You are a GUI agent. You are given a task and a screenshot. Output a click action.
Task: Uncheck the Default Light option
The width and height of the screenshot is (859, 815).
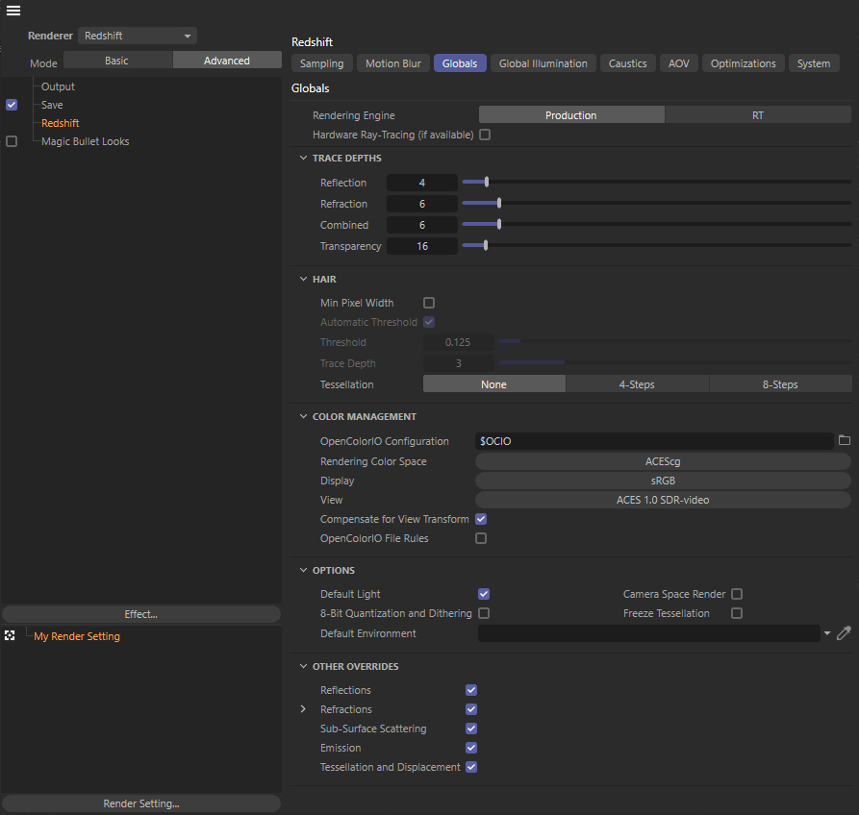point(484,594)
